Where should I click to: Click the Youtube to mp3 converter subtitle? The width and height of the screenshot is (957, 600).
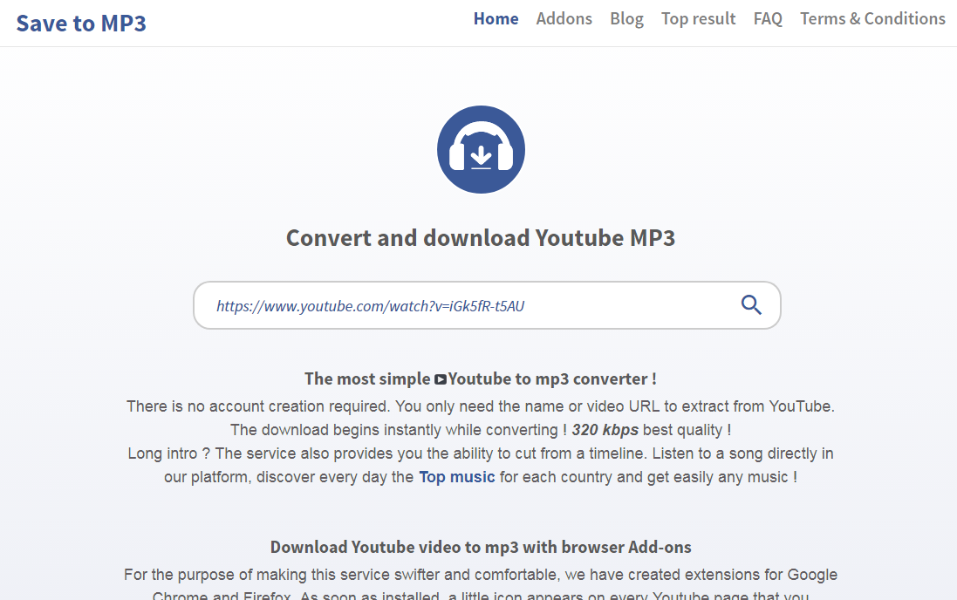(481, 379)
